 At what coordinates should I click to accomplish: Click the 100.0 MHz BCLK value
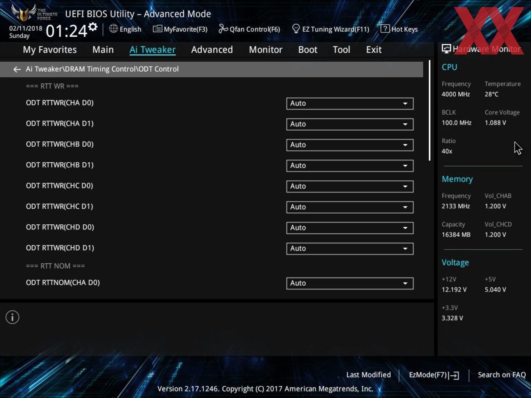point(456,123)
